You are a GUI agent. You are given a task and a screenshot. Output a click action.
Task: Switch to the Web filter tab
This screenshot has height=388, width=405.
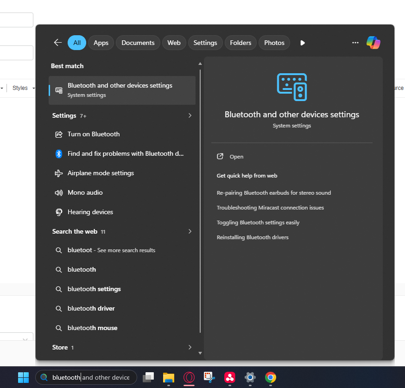pos(174,43)
